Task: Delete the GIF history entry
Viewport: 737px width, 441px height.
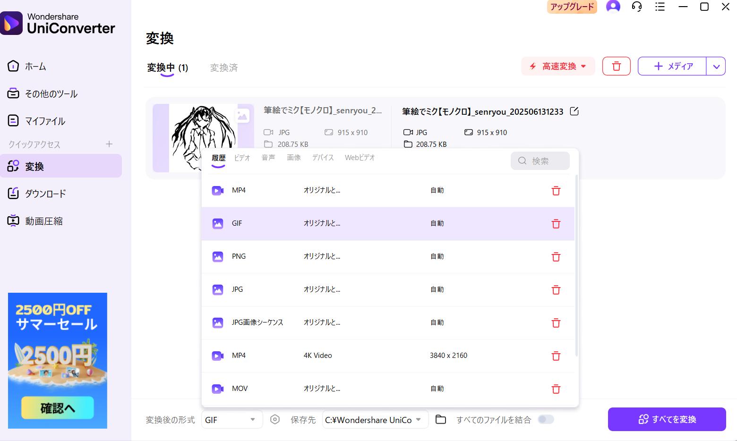Action: coord(556,224)
